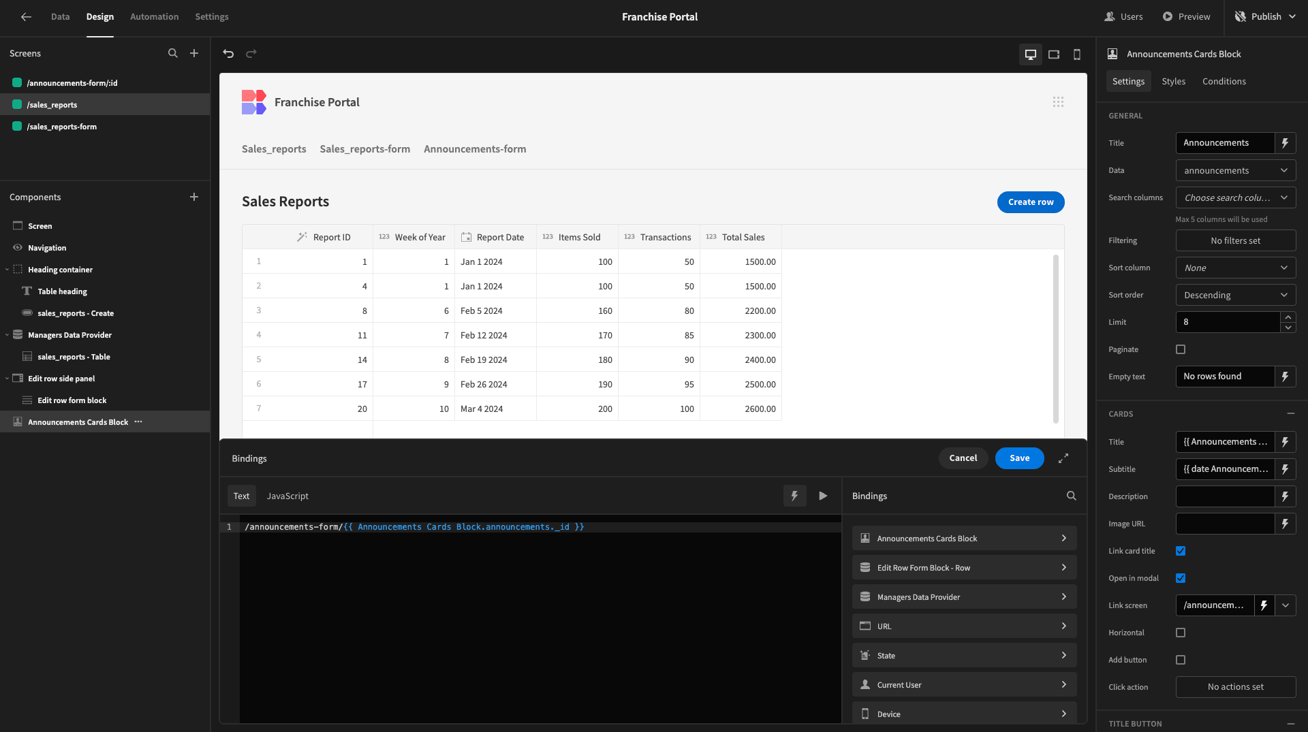1308x732 pixels.
Task: Switch to desktop preview size
Action: (1031, 54)
